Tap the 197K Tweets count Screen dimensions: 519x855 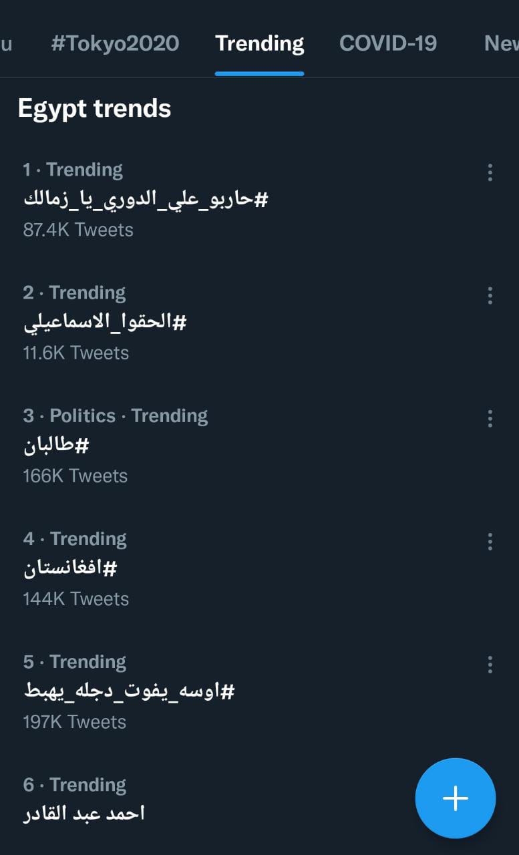click(74, 722)
